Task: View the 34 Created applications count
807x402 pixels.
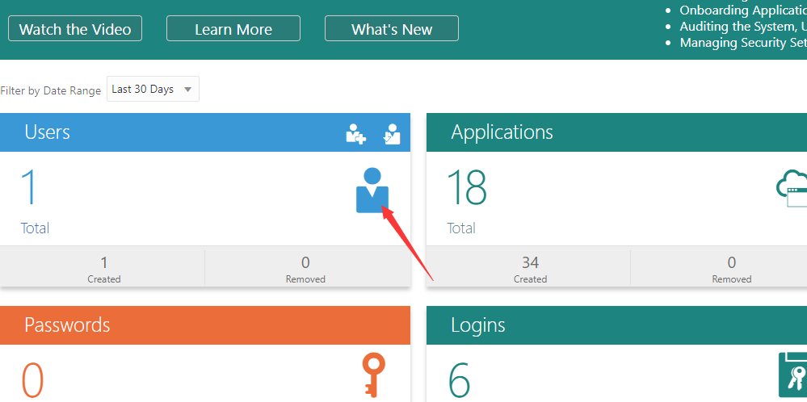Action: (530, 268)
